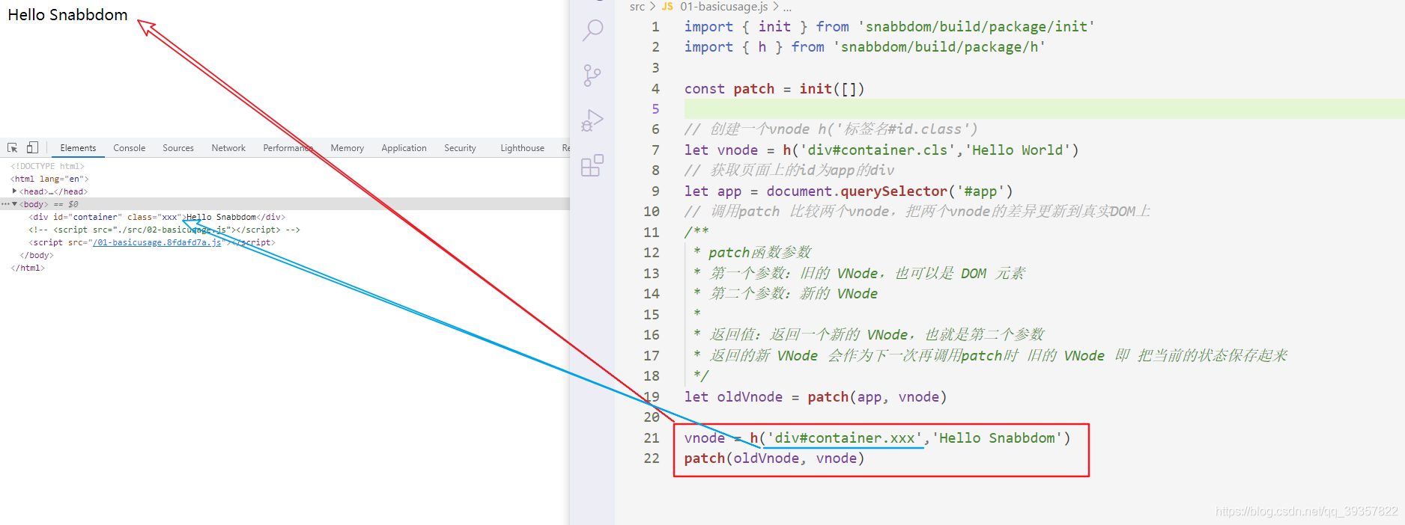
Task: Select the DOCTYPE html line
Action: click(x=47, y=166)
